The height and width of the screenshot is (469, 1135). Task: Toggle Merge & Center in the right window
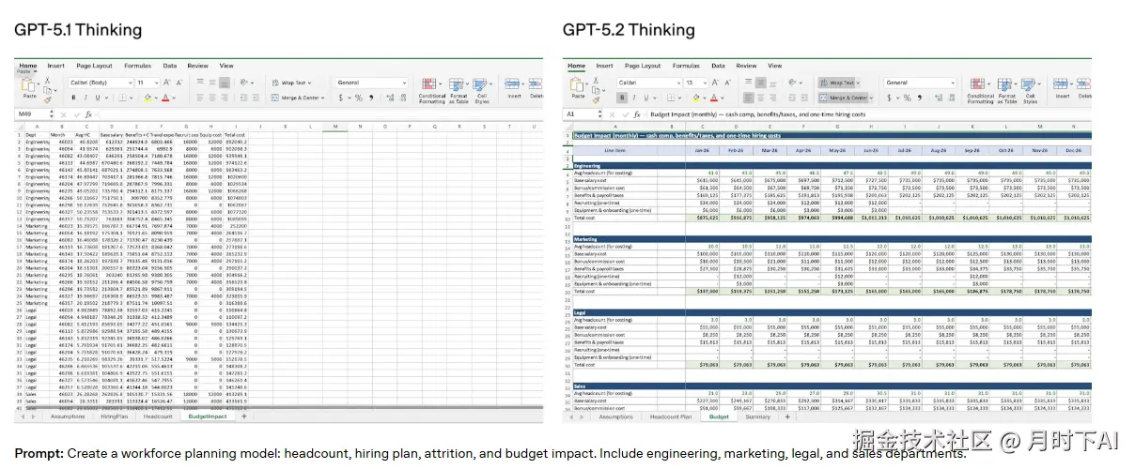tap(843, 98)
